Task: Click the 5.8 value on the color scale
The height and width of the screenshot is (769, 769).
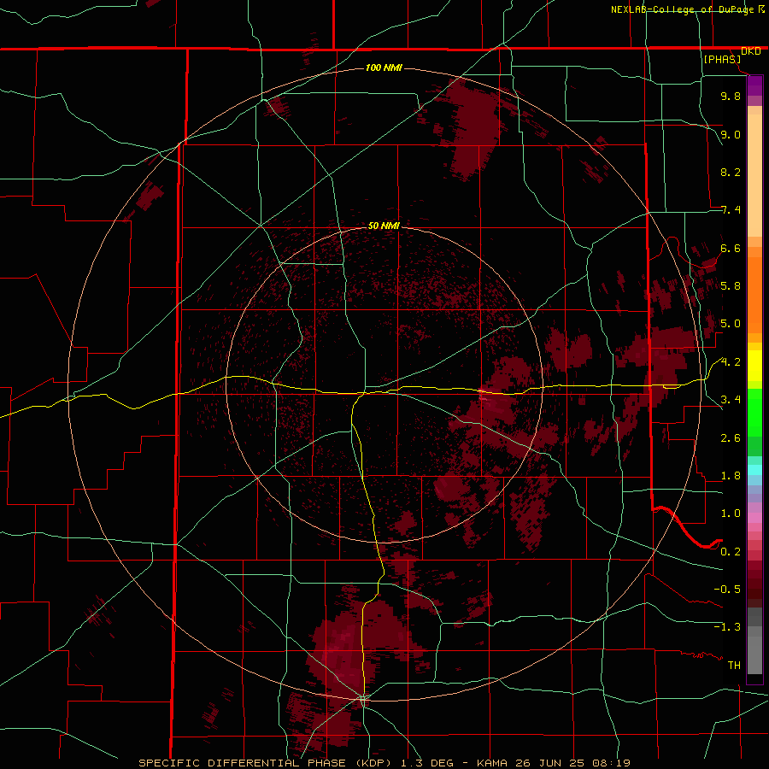Action: (x=731, y=286)
